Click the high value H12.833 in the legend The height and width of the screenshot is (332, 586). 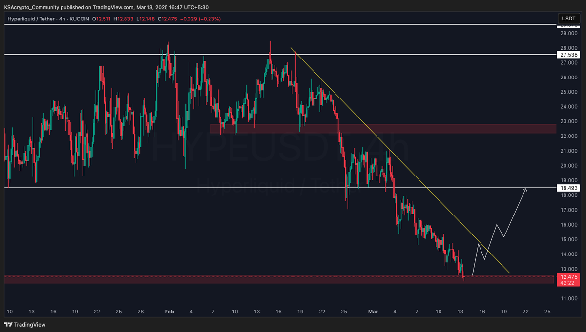coord(124,19)
